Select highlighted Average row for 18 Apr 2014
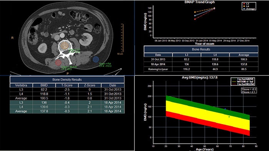 [67, 111]
